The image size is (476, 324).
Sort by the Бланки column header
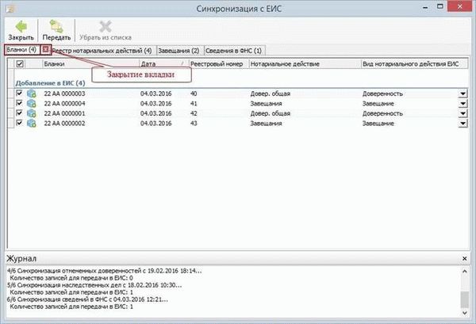click(x=90, y=64)
